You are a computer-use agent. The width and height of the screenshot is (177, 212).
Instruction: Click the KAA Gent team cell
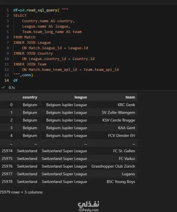pos(127,128)
